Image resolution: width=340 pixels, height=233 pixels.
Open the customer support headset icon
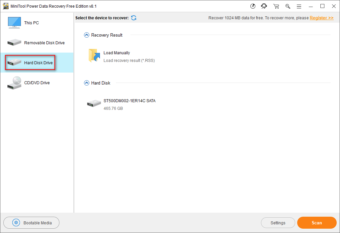264,6
